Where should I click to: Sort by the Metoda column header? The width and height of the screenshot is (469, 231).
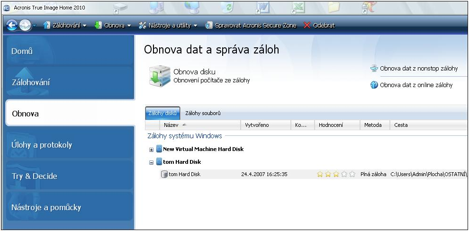[x=375, y=125]
